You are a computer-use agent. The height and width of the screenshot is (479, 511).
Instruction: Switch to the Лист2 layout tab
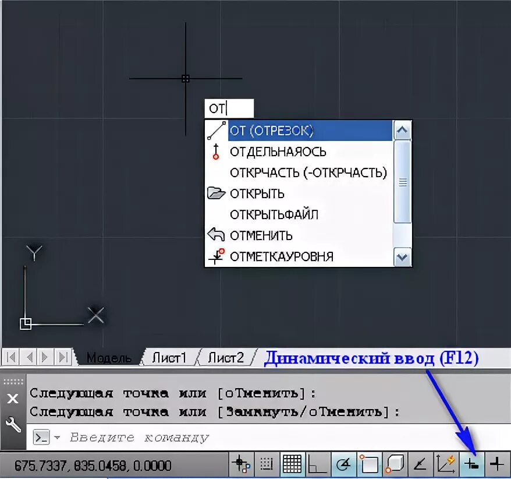[x=225, y=358]
